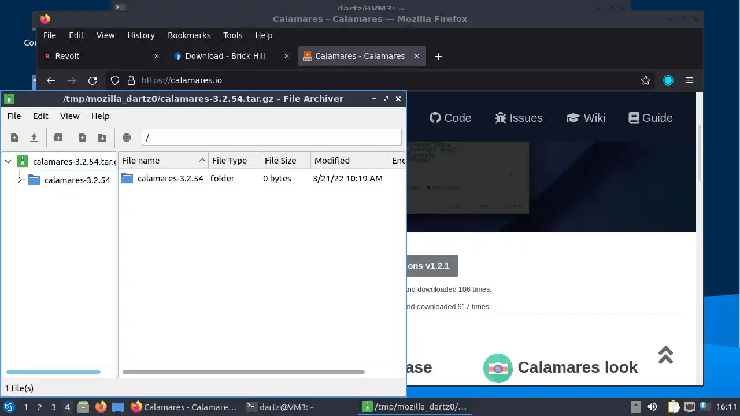
Task: Sort by the File name column header
Action: [164, 161]
